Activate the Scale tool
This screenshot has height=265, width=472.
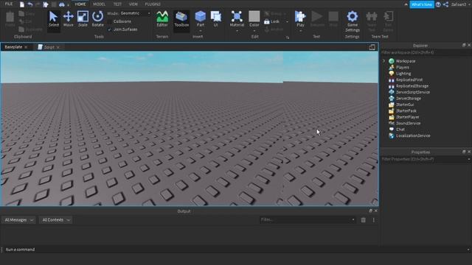pos(83,19)
